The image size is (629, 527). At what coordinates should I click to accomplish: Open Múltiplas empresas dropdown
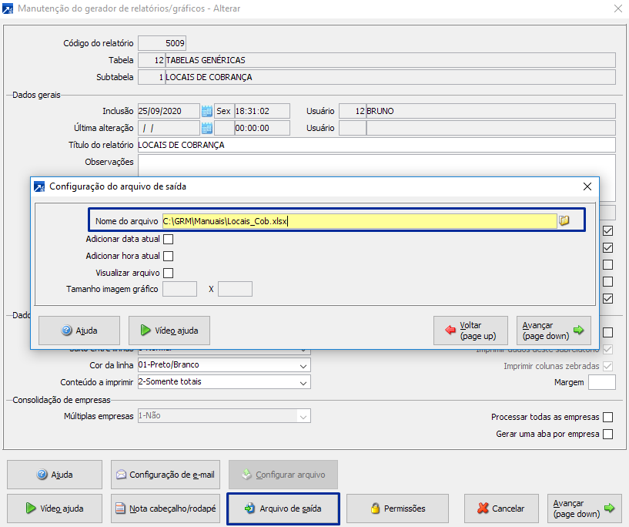click(303, 416)
